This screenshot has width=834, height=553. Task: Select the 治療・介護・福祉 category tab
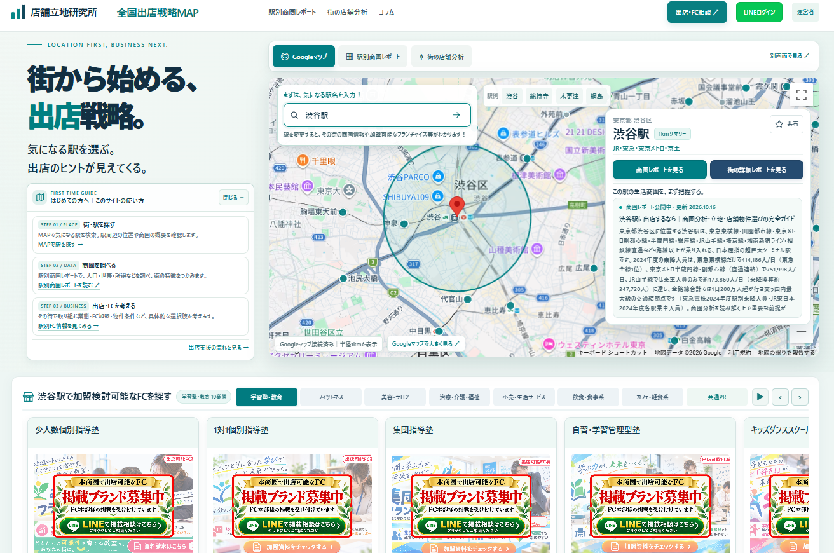(x=460, y=397)
